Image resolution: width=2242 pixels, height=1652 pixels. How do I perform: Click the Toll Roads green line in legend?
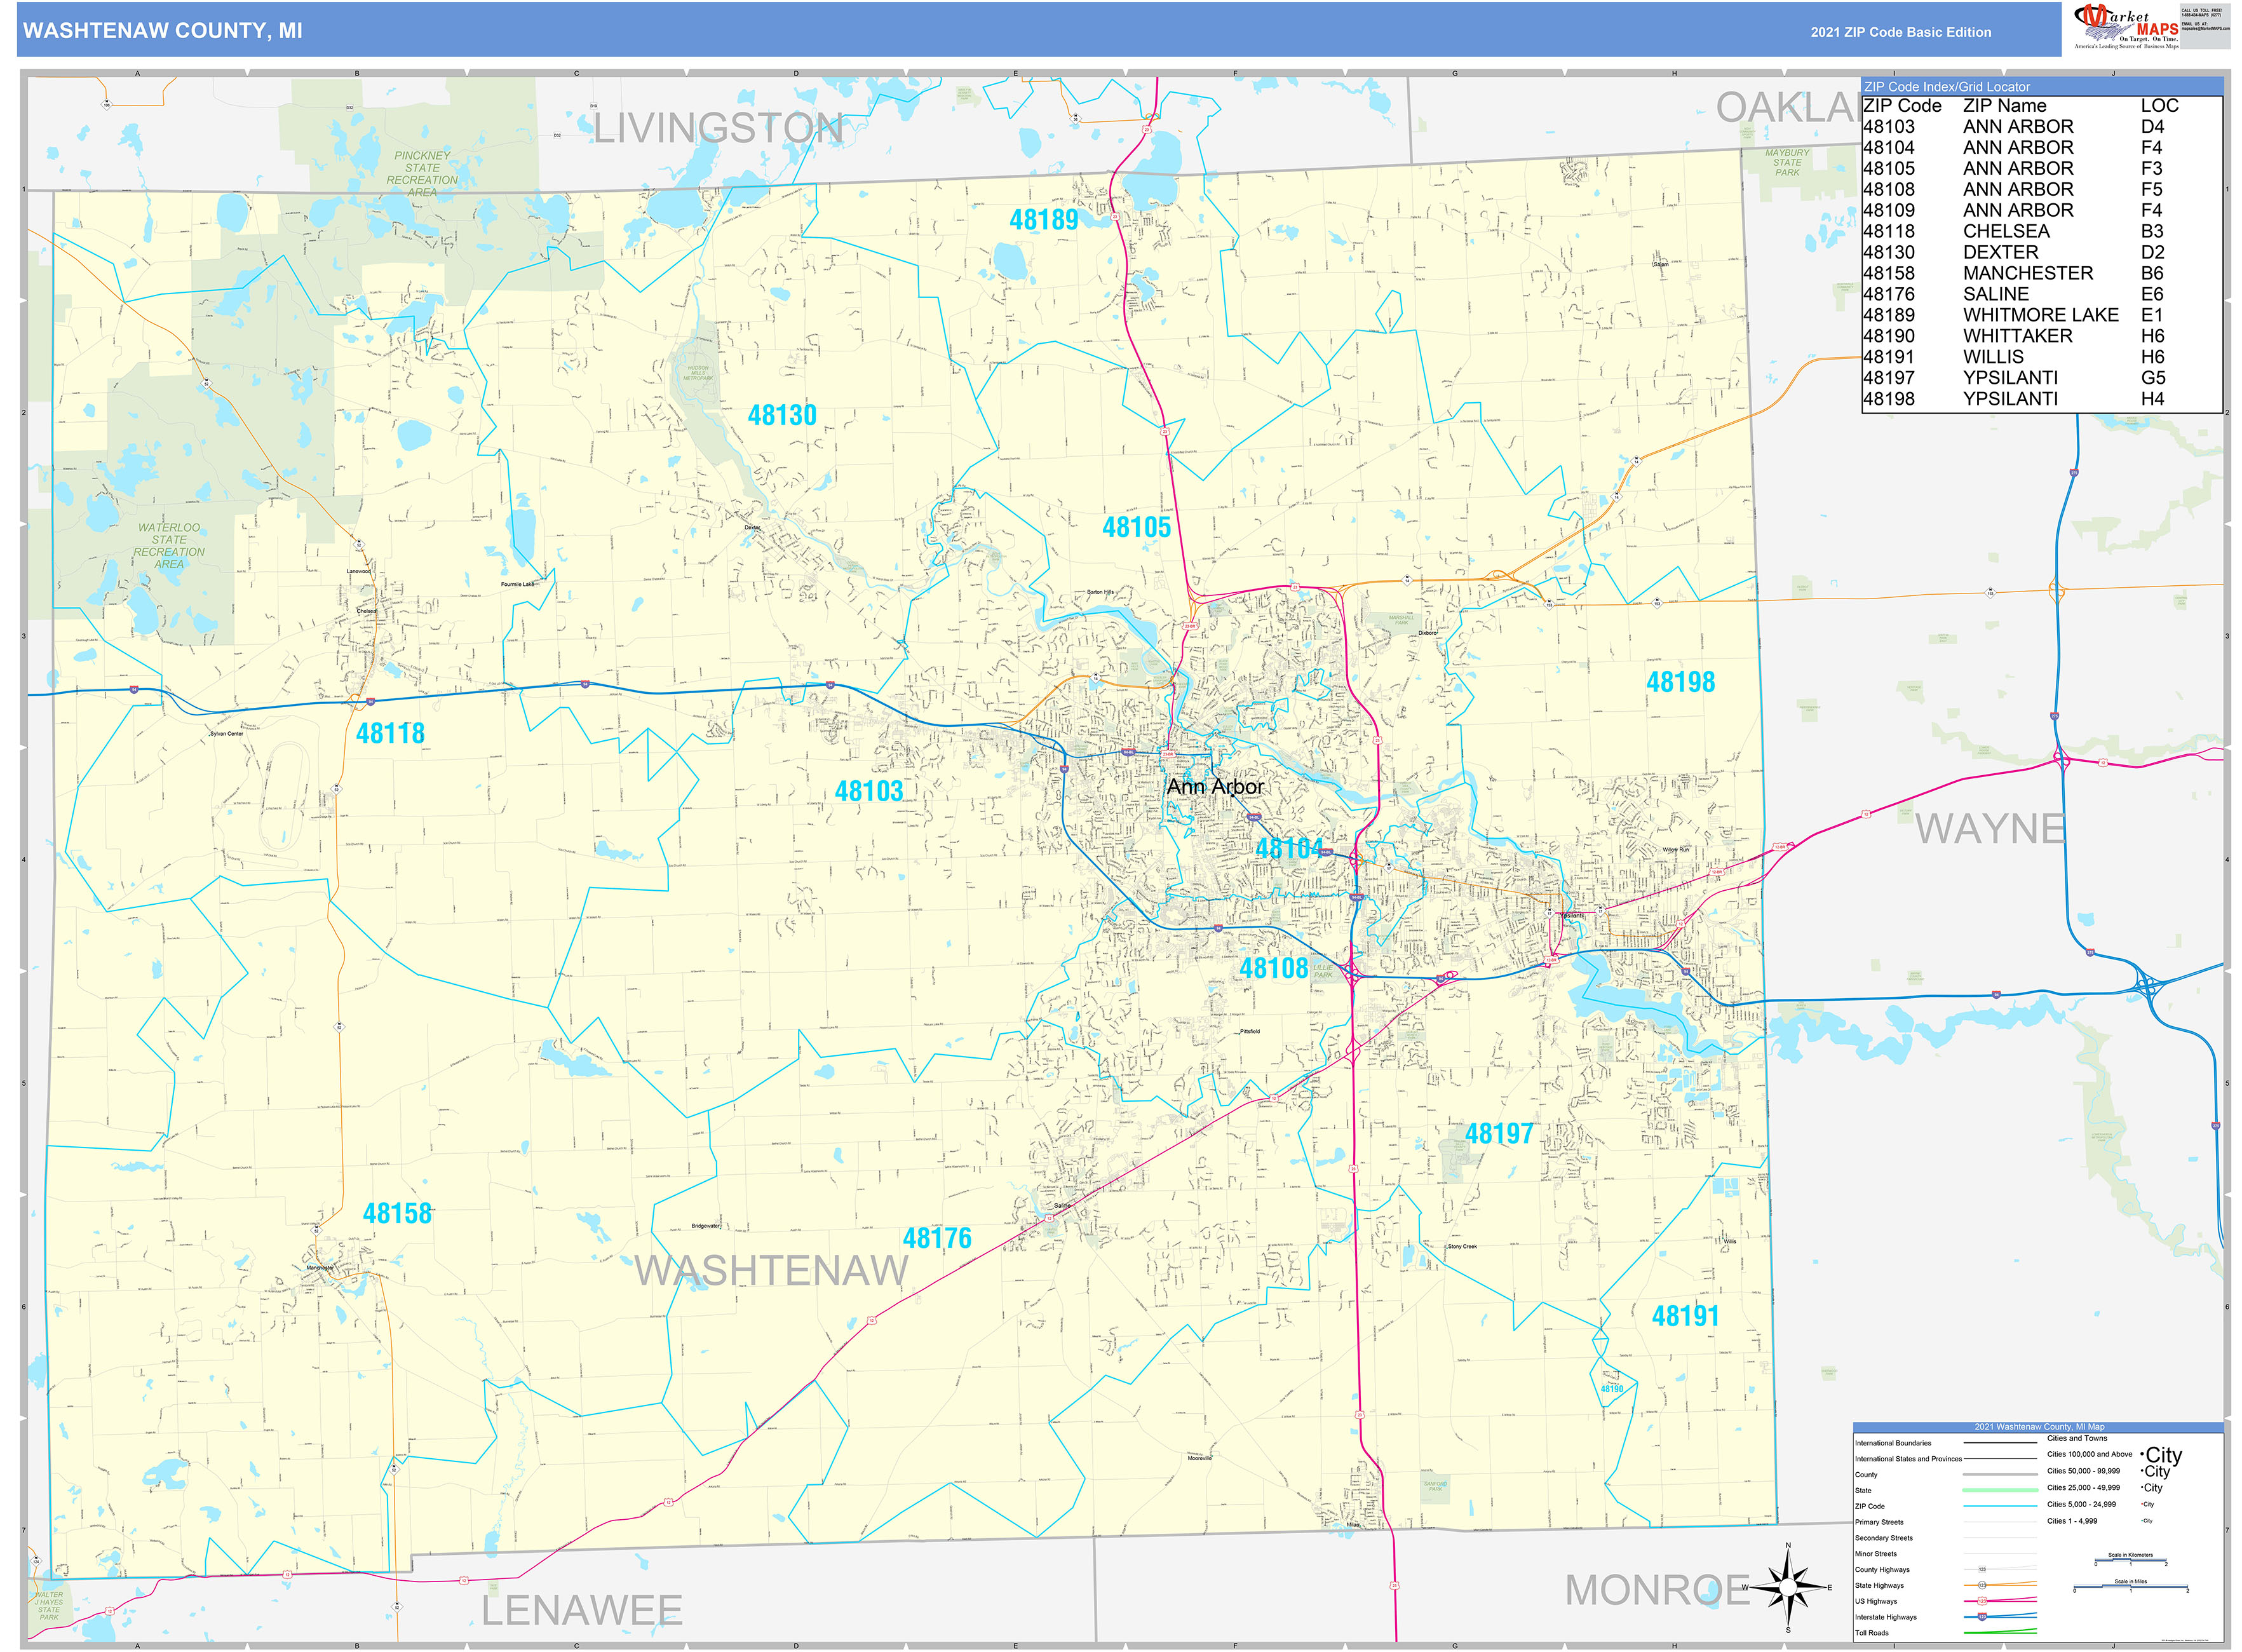tap(1999, 1632)
